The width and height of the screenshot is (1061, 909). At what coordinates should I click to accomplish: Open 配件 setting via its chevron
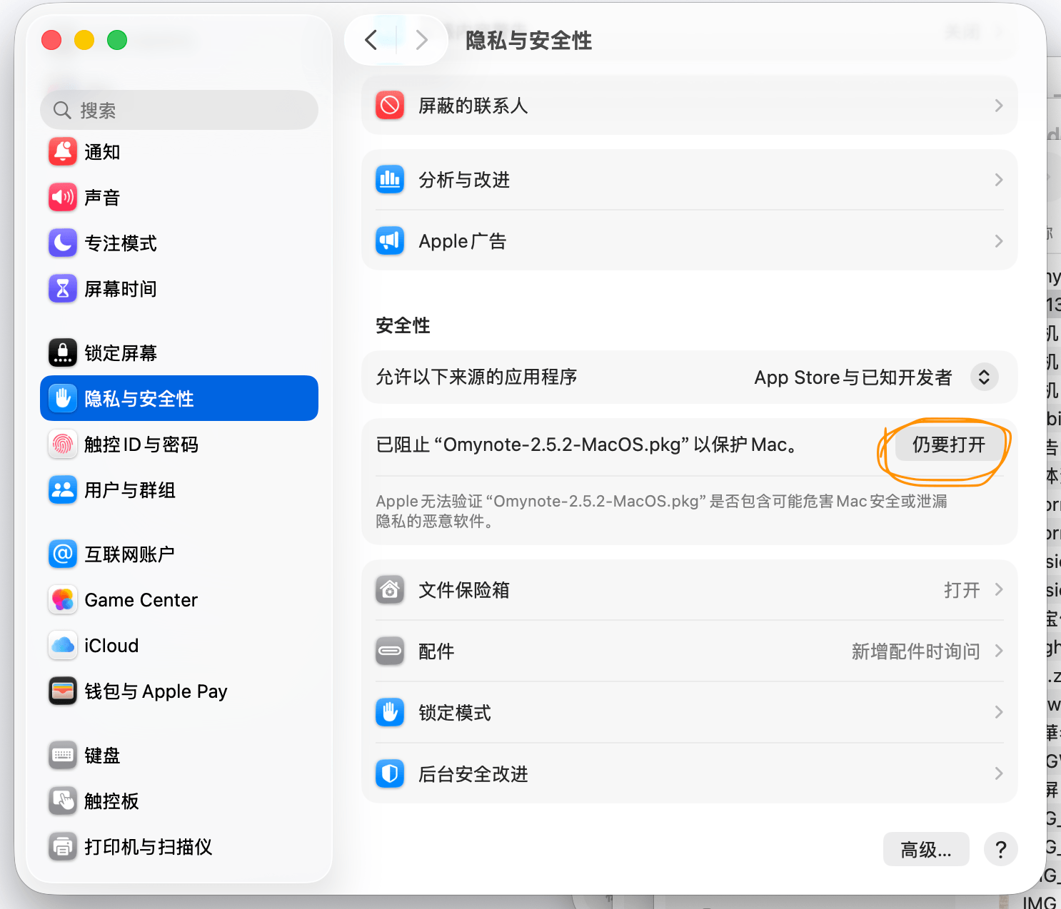(999, 651)
